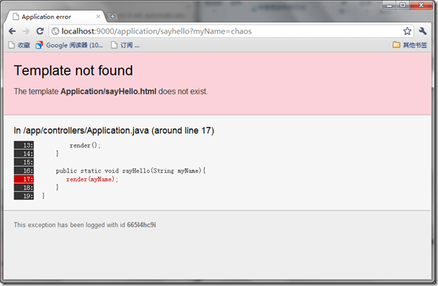Open the Google 阅读器 bookmark
The image size is (438, 286).
point(70,45)
